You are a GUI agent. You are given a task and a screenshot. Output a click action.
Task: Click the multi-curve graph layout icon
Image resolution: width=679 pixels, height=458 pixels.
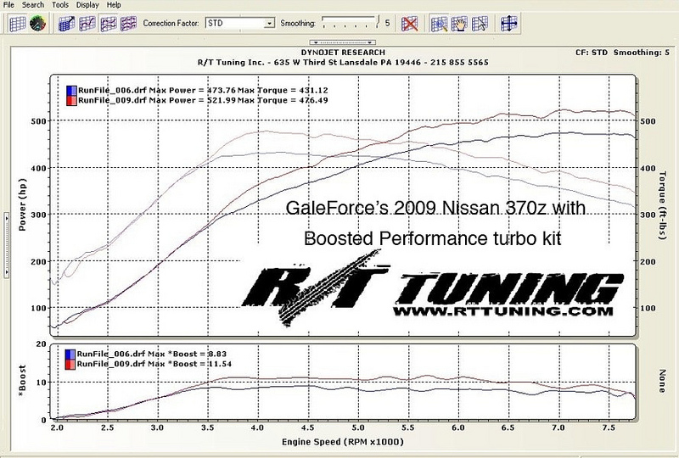pyautogui.click(x=128, y=24)
